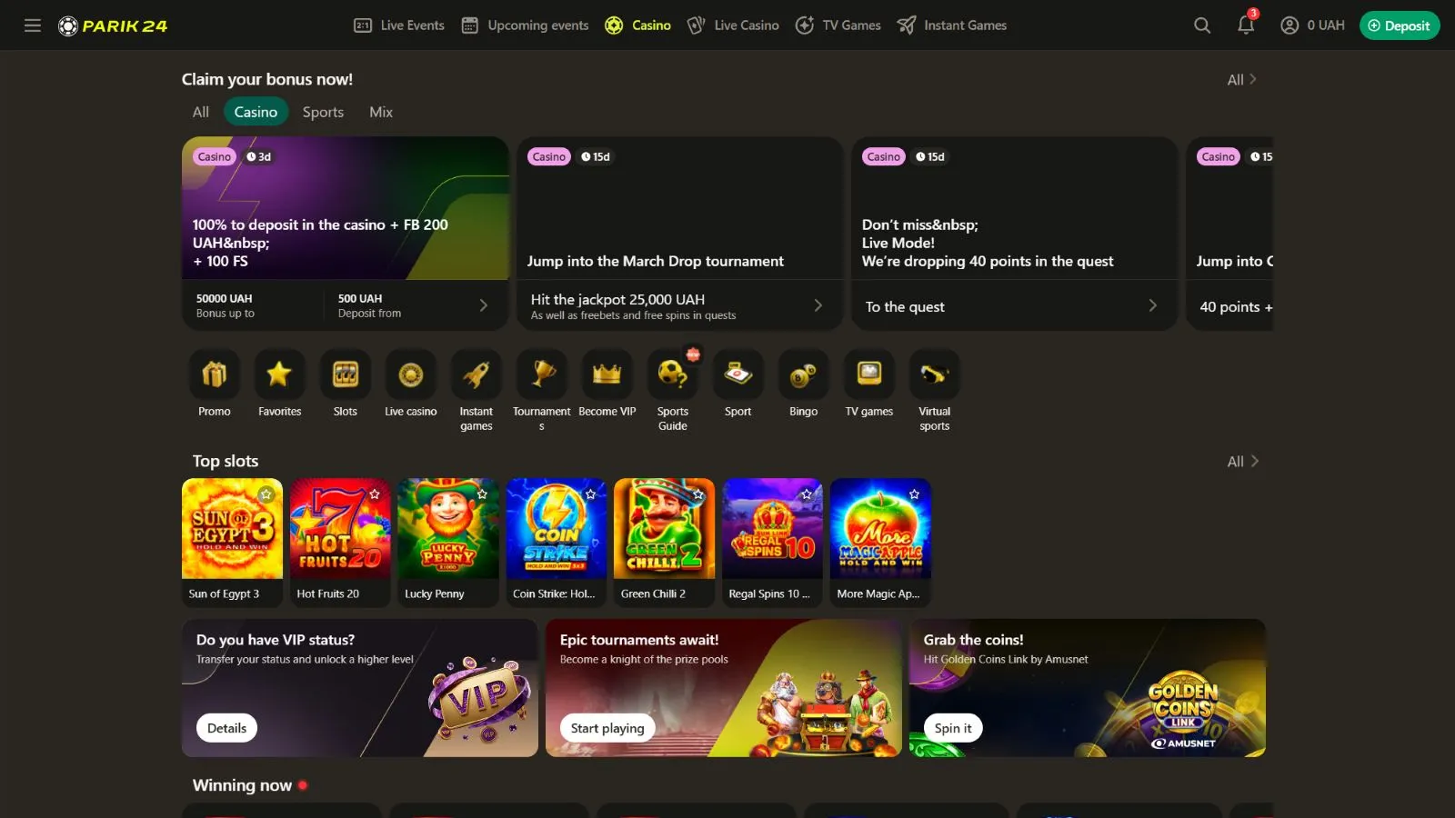
Task: Open the Promo gift icon
Action: pos(215,374)
